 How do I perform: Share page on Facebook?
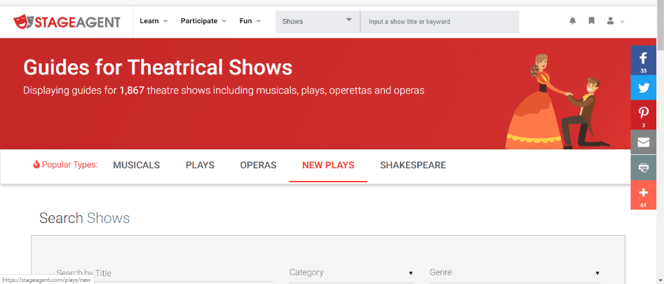tap(643, 60)
